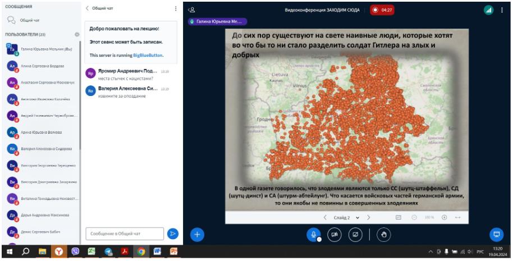Viewport: 517px width, 261px height.
Task: Open File Explorer from the taskbar
Action: pos(42,252)
